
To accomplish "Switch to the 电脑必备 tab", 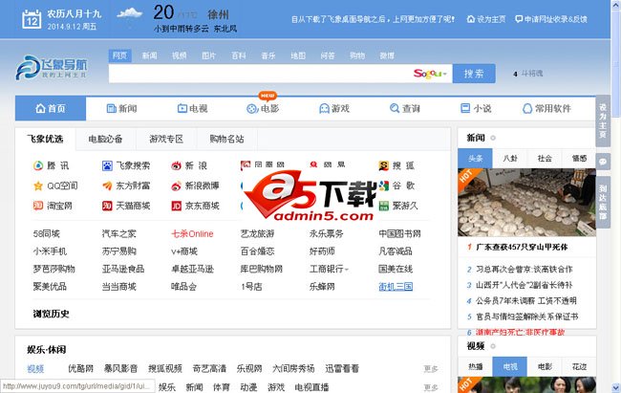I will [105, 139].
